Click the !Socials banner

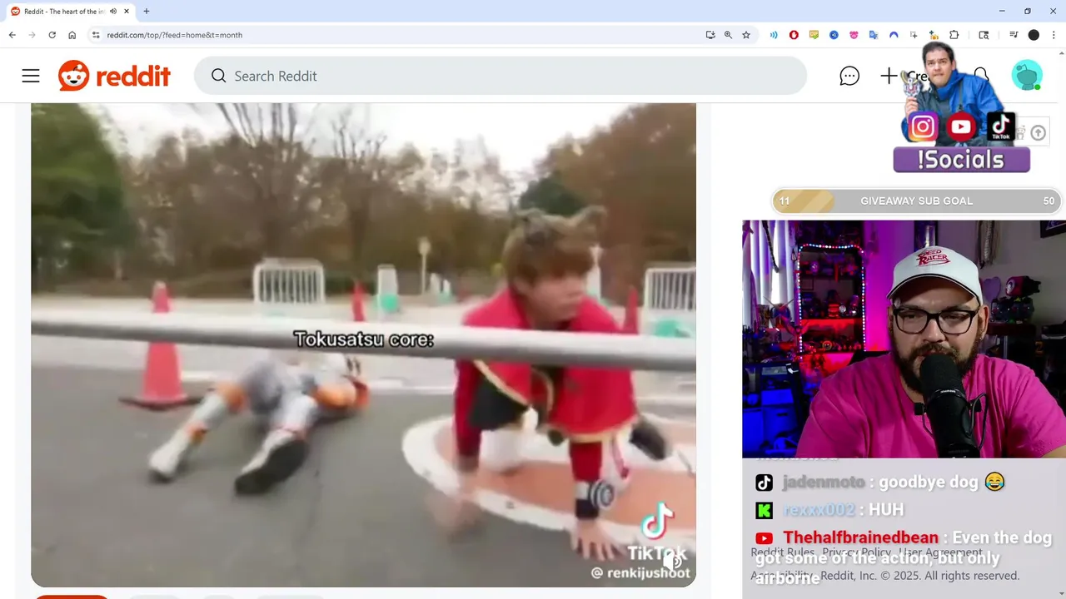(x=961, y=159)
